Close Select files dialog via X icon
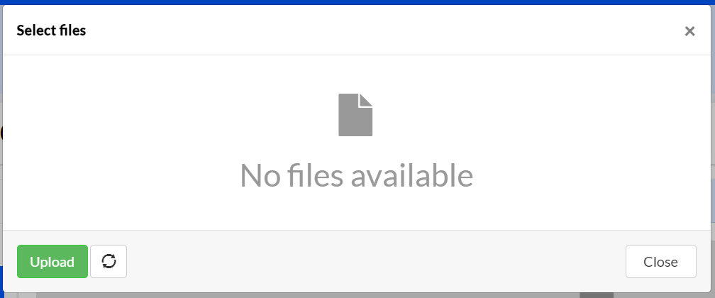Screen dimensions: 715x298 pyautogui.click(x=689, y=31)
